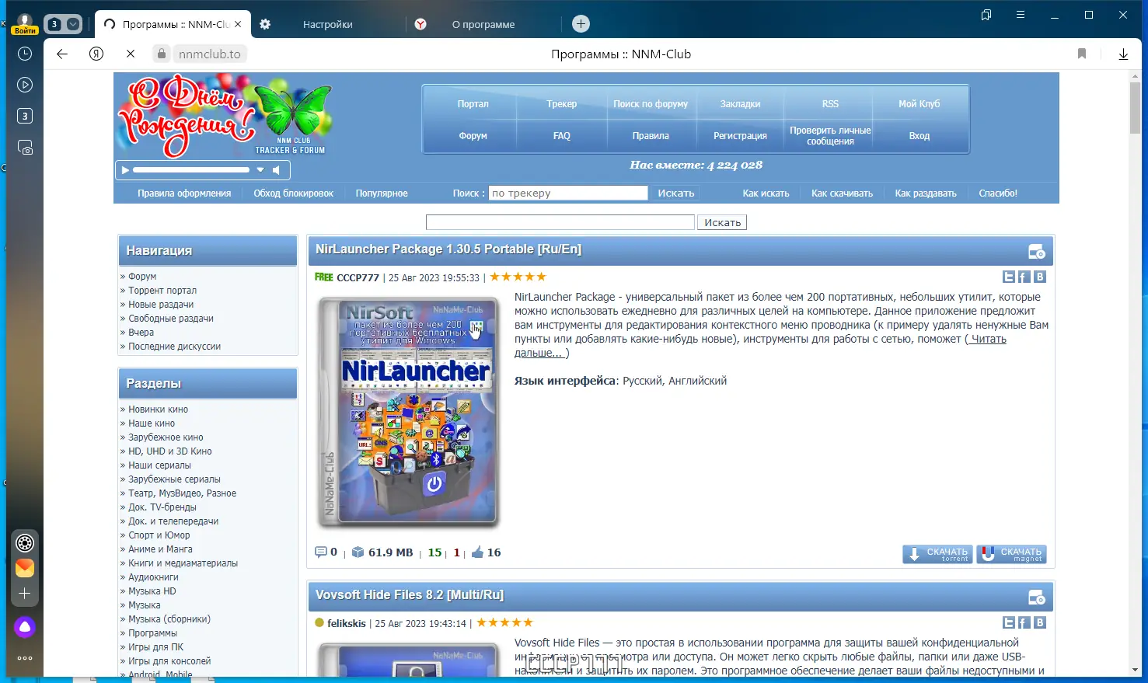Viewport: 1148px width, 683px height.
Task: Switch to the Настройки tab
Action: [x=327, y=24]
